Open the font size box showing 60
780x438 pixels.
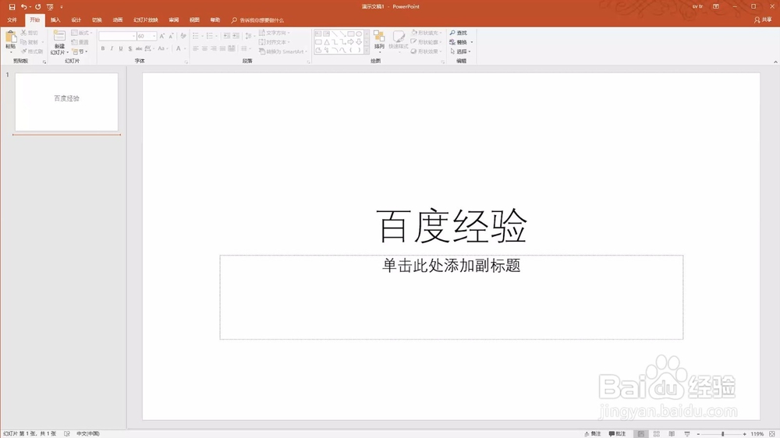click(x=147, y=36)
